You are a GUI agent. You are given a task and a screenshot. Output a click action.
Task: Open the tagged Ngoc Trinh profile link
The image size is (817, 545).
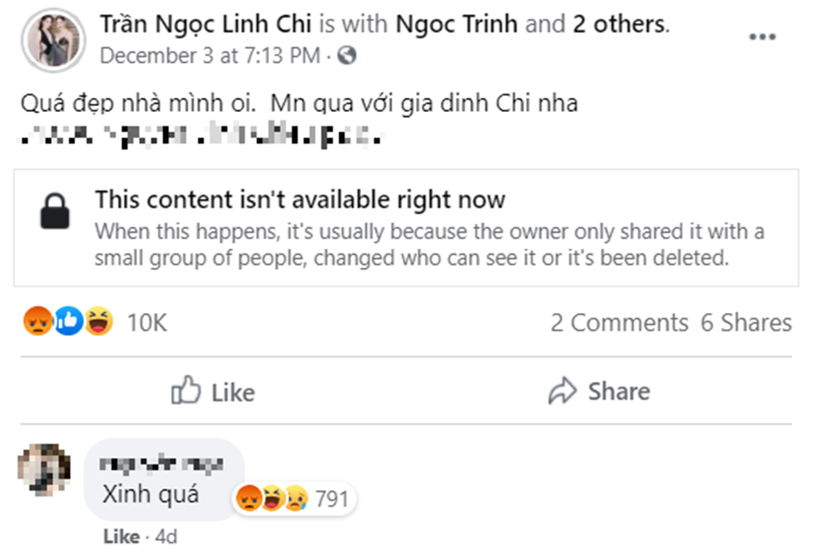456,24
